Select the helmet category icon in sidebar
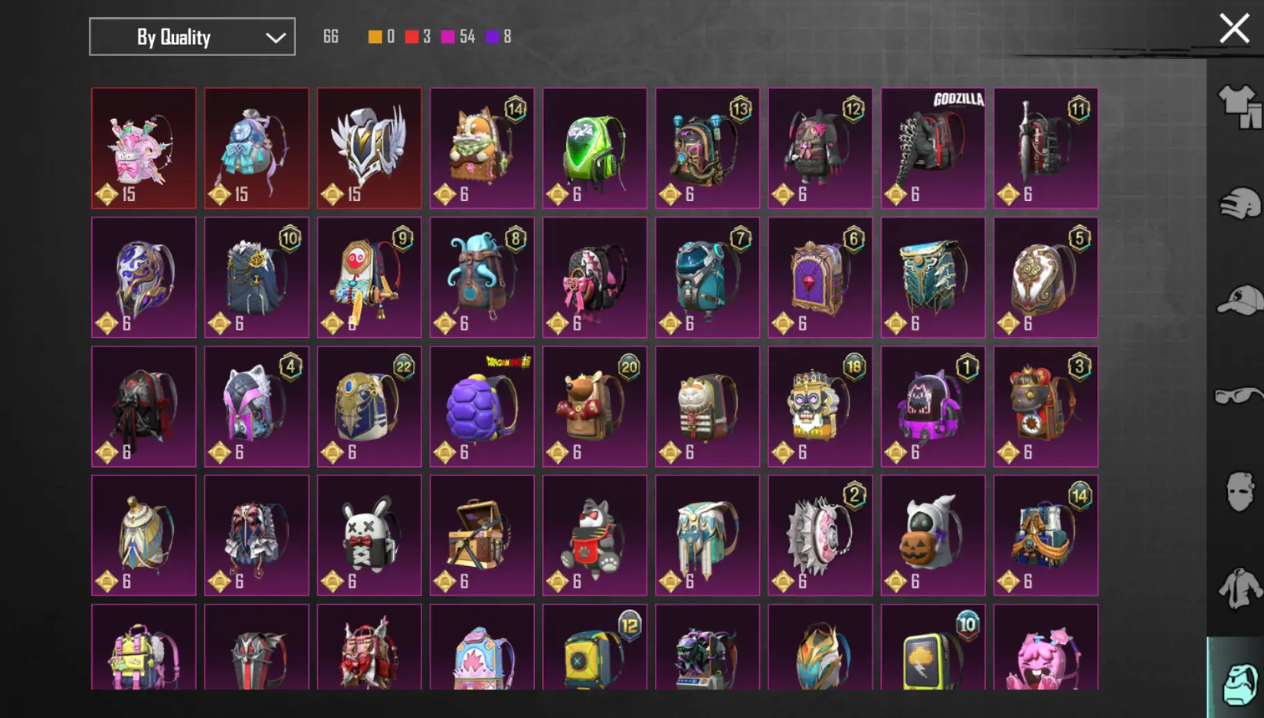Viewport: 1264px width, 718px height. click(x=1240, y=204)
